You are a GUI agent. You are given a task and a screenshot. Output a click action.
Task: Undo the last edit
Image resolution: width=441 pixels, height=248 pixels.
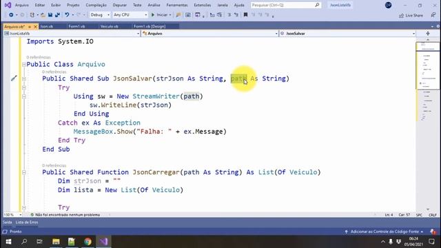[x=67, y=15]
